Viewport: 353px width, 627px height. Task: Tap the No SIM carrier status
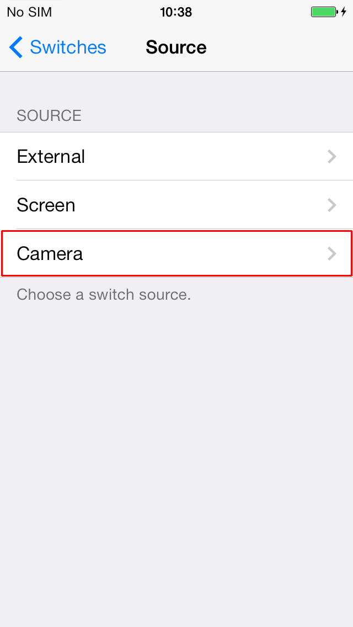coord(30,12)
